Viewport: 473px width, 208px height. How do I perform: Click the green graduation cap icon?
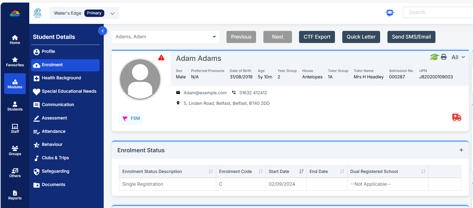tap(434, 57)
